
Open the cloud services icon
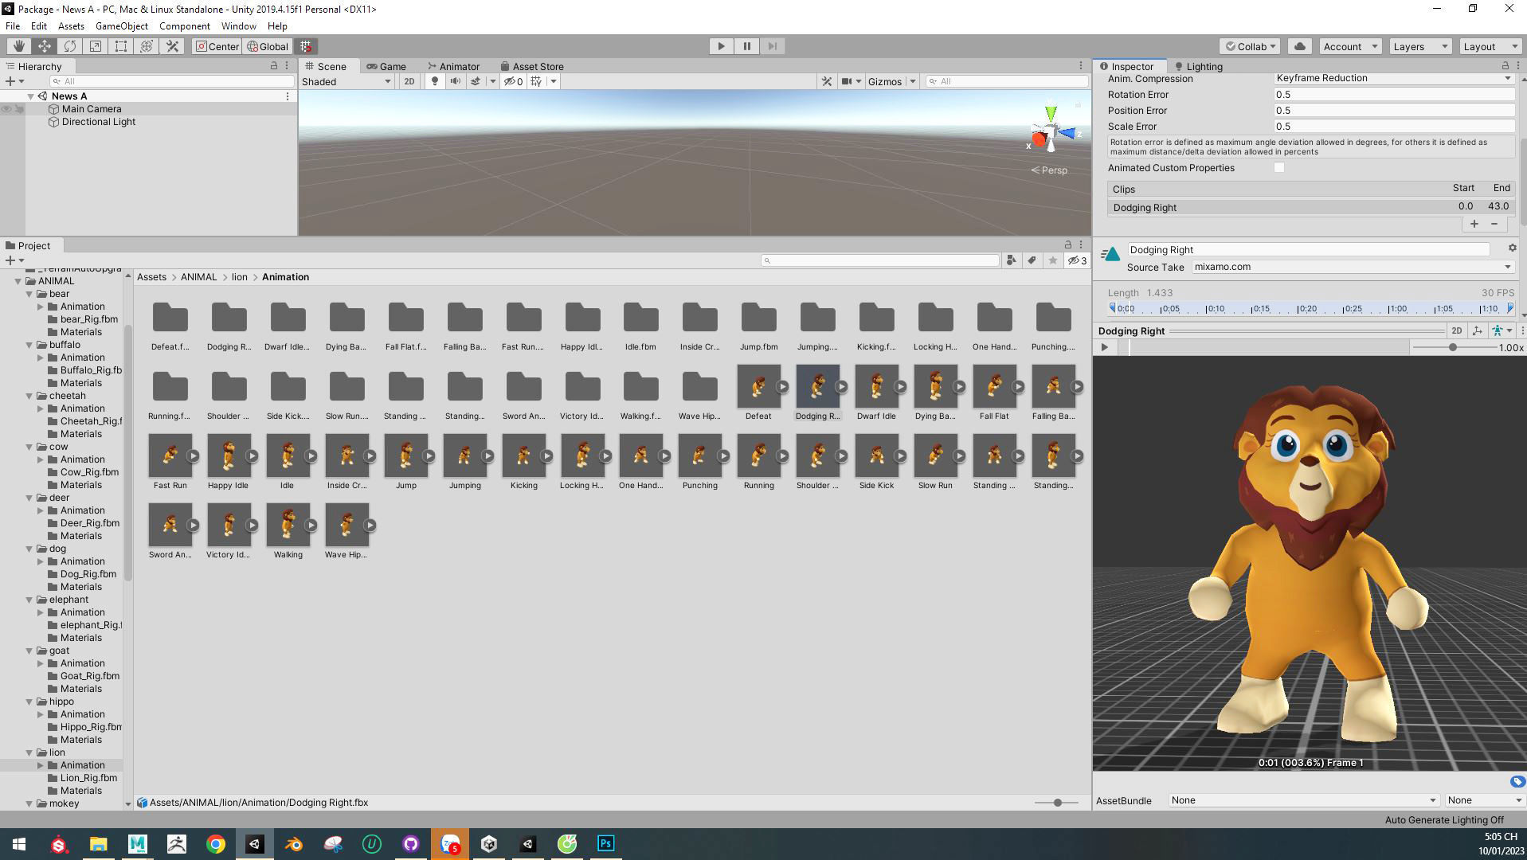click(1300, 46)
